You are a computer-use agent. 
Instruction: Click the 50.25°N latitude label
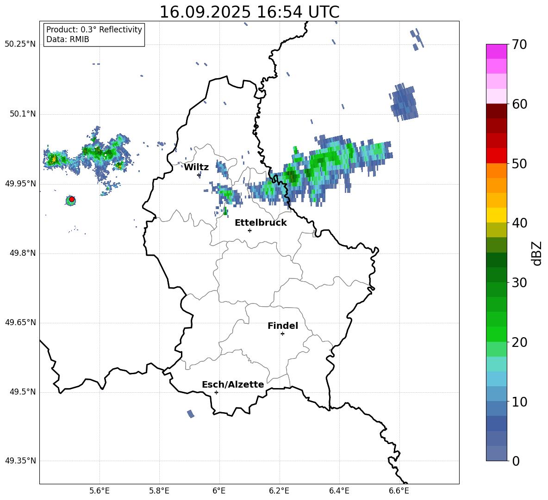[20, 44]
